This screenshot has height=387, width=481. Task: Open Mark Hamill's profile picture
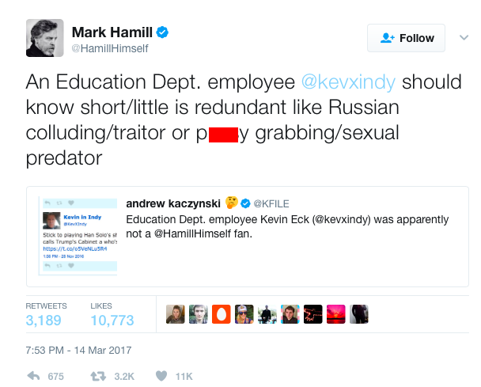click(x=45, y=38)
